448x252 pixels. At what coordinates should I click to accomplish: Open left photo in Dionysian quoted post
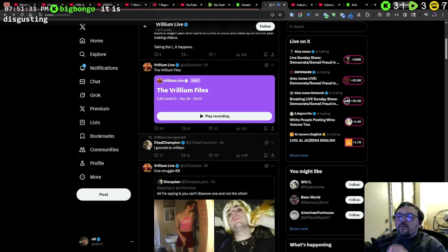point(184,226)
